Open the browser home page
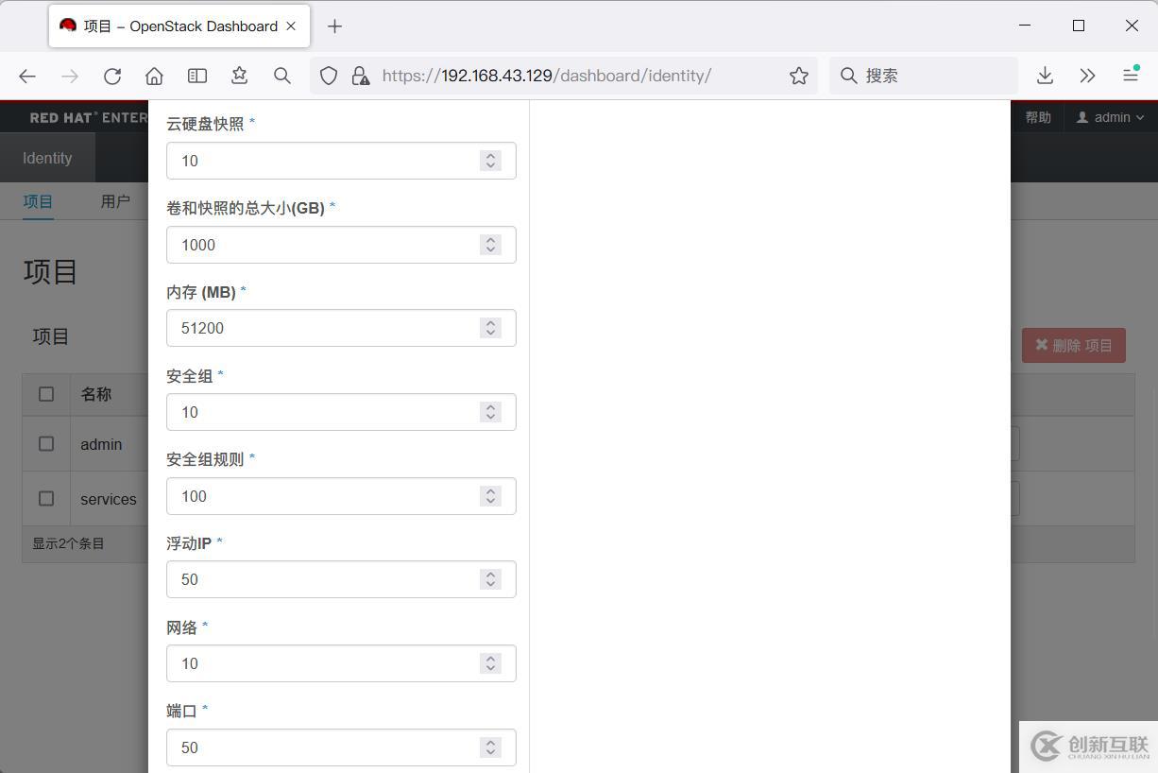This screenshot has width=1158, height=773. (x=155, y=76)
